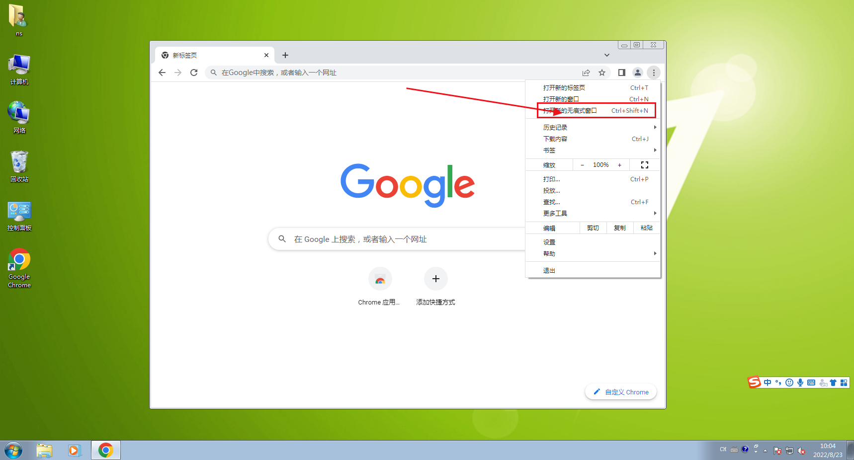854x460 pixels.
Task: Toggle Chinese/English input via the 中 icon
Action: pyautogui.click(x=768, y=383)
